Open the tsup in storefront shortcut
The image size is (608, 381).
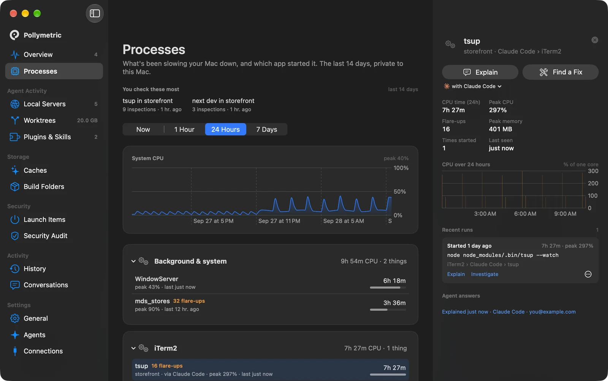(152, 105)
